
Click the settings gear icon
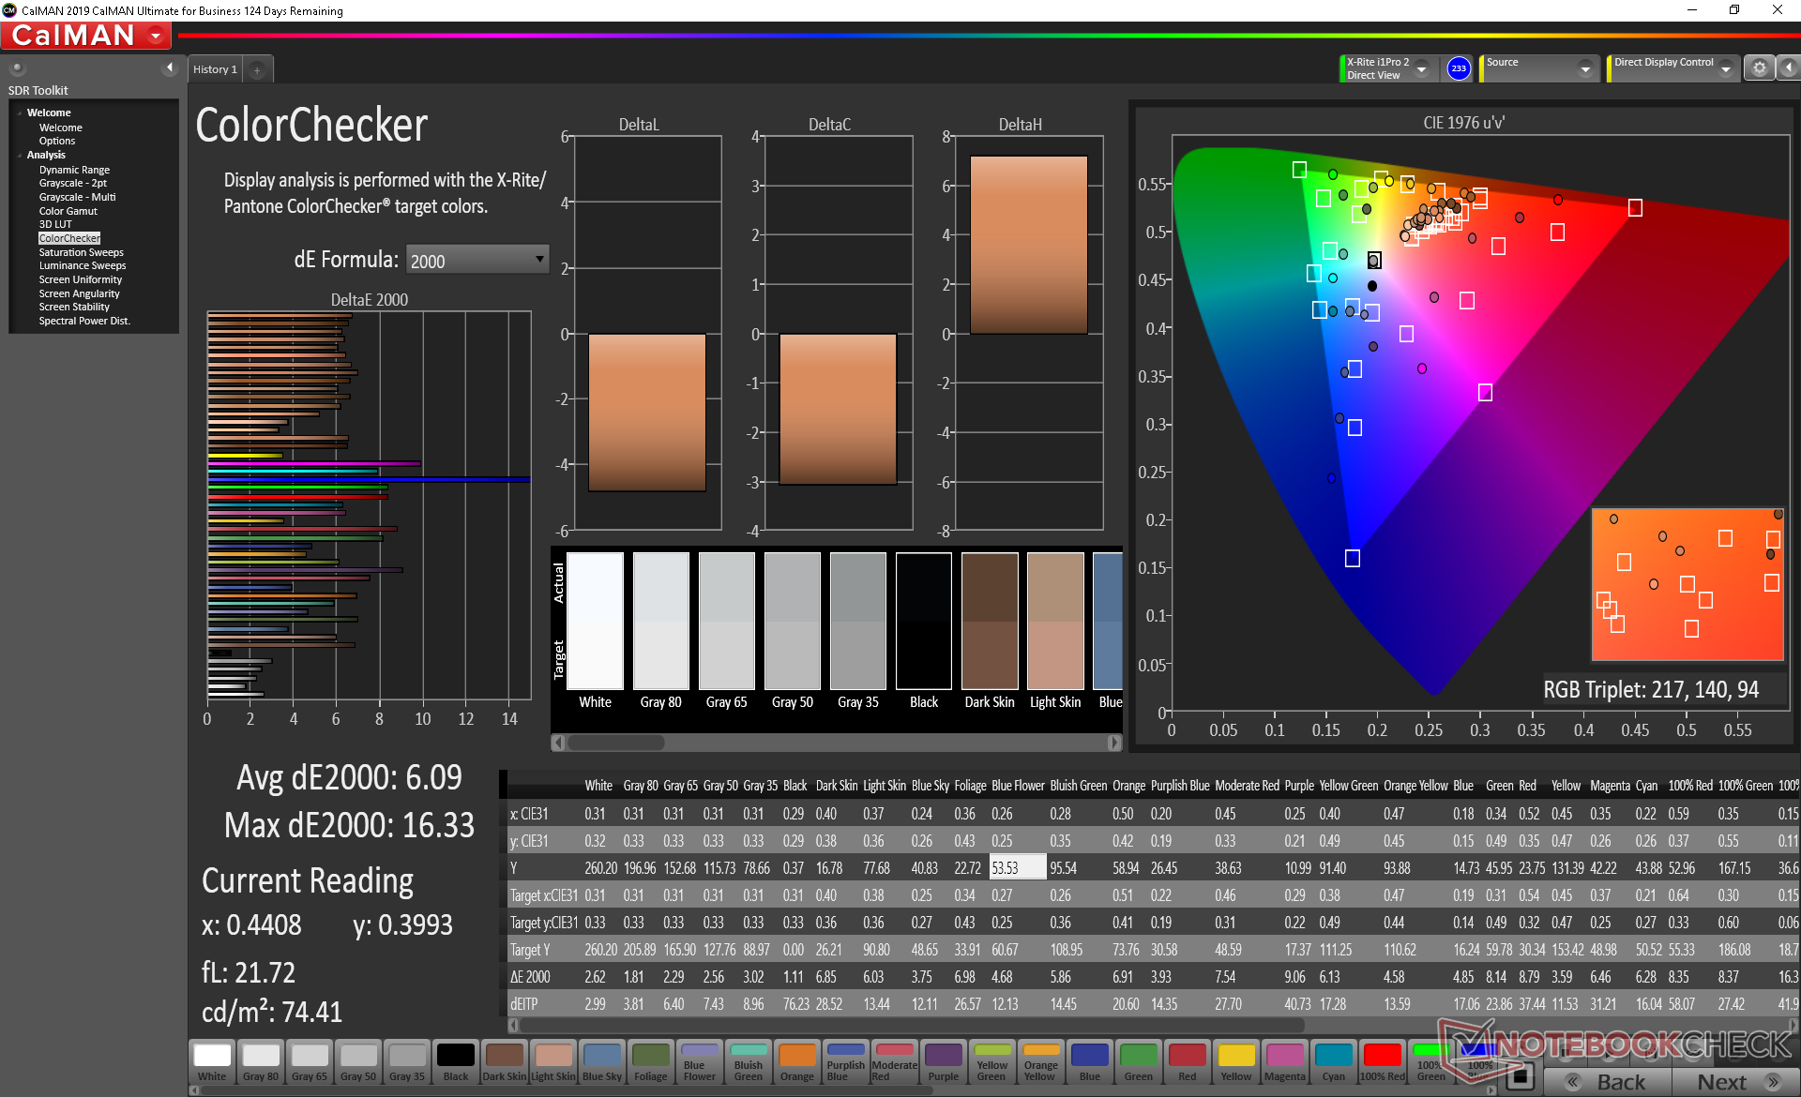click(x=1759, y=68)
